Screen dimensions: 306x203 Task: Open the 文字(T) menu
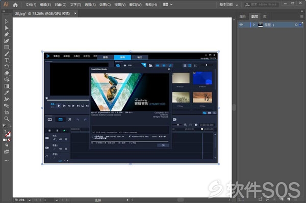[x=75, y=5]
